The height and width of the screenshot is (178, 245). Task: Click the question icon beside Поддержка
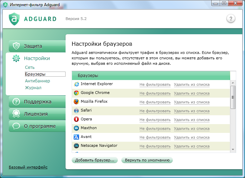(16, 102)
